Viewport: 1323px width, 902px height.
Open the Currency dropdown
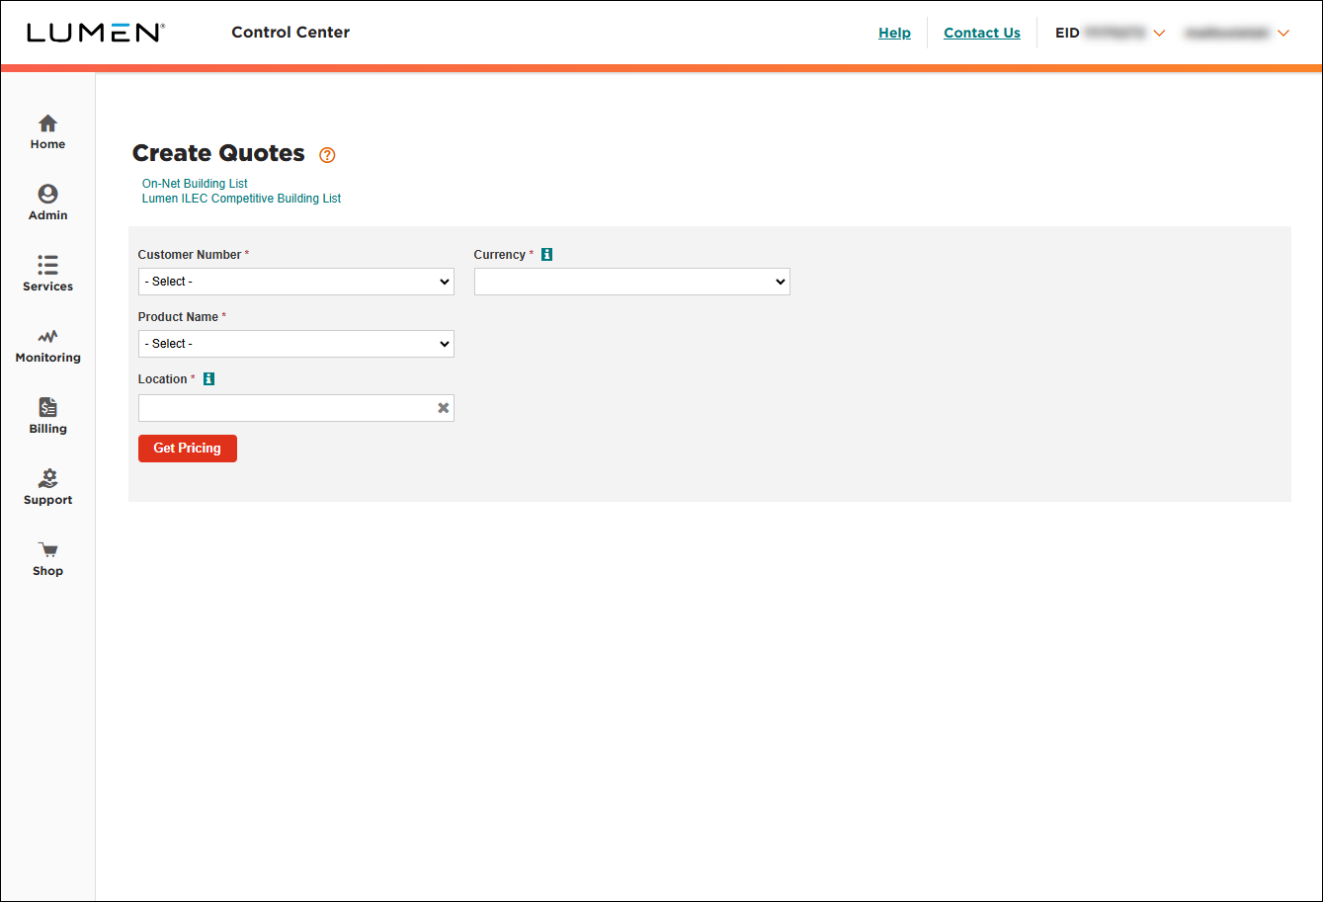[632, 282]
